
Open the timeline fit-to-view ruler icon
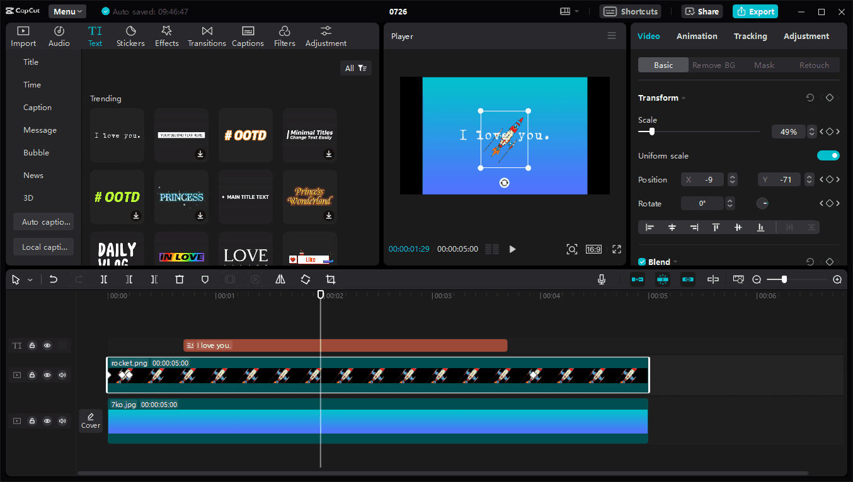[x=738, y=279]
